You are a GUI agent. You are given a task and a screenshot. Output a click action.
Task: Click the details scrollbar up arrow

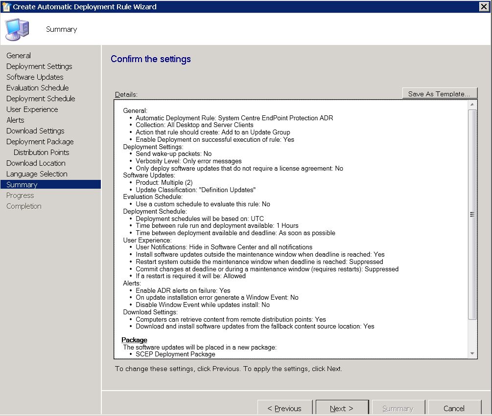(472, 104)
